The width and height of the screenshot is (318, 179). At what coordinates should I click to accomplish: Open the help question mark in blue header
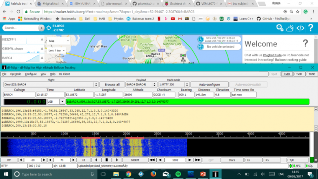point(311,28)
